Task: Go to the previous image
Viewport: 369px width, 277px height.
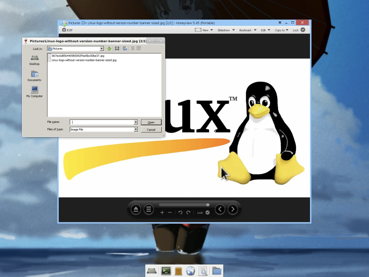Action: 220,210
